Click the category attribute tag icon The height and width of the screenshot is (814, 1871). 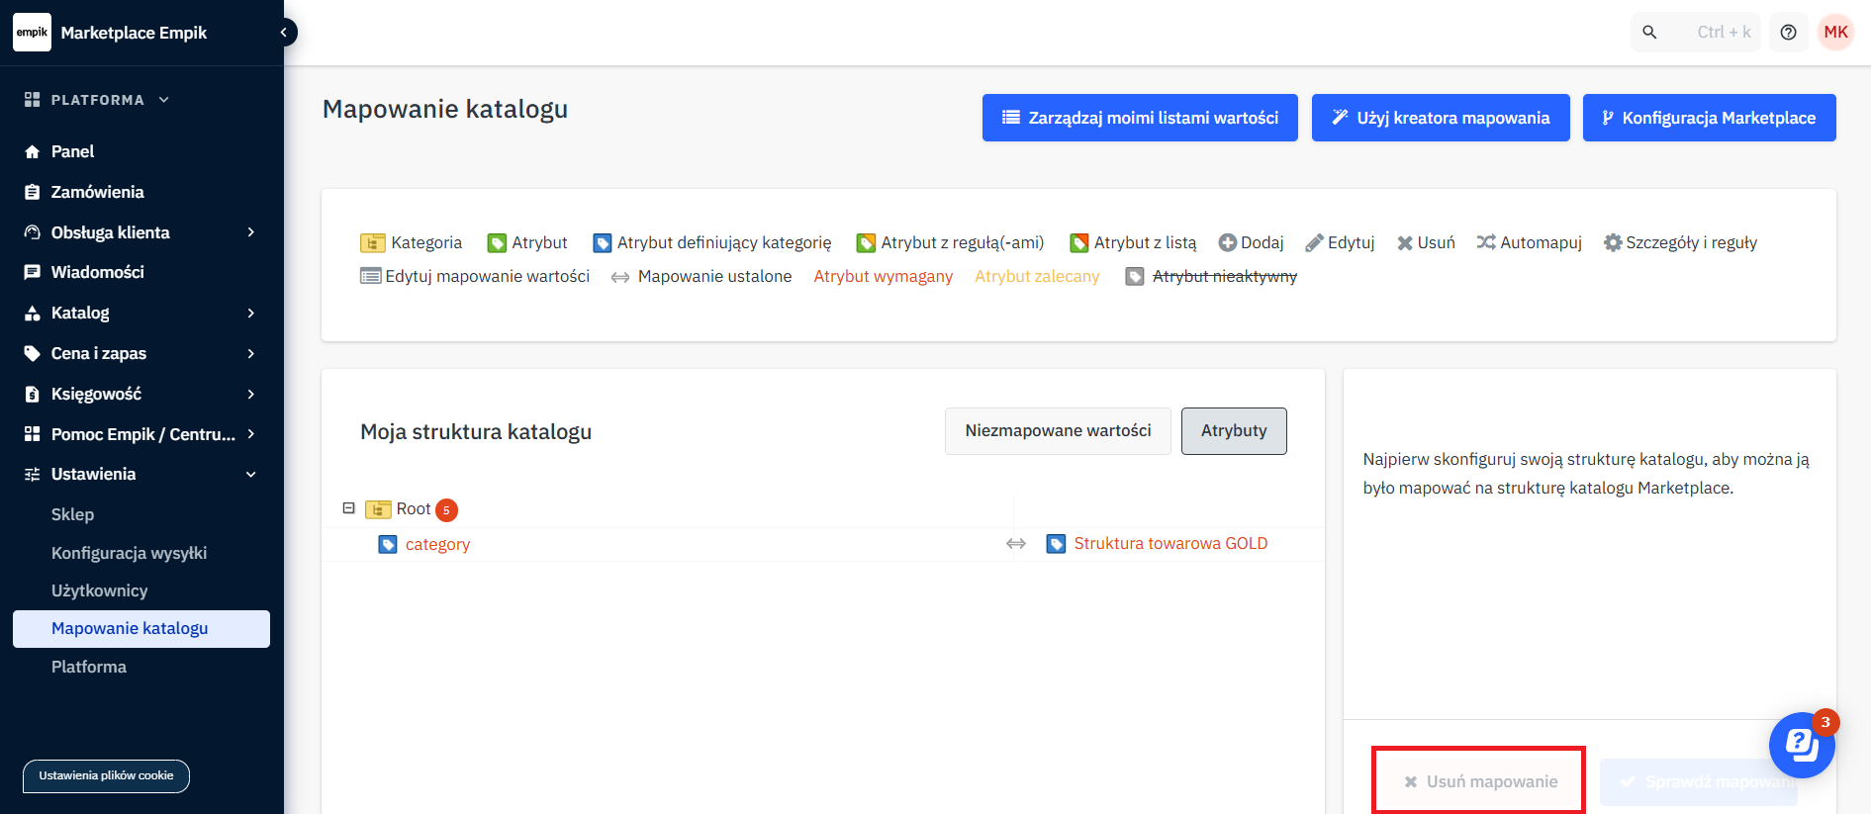coord(388,545)
